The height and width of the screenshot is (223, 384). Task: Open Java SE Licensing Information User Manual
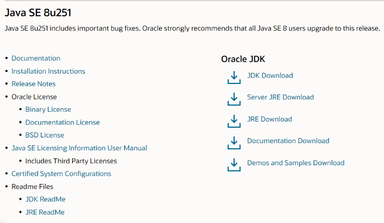(79, 148)
